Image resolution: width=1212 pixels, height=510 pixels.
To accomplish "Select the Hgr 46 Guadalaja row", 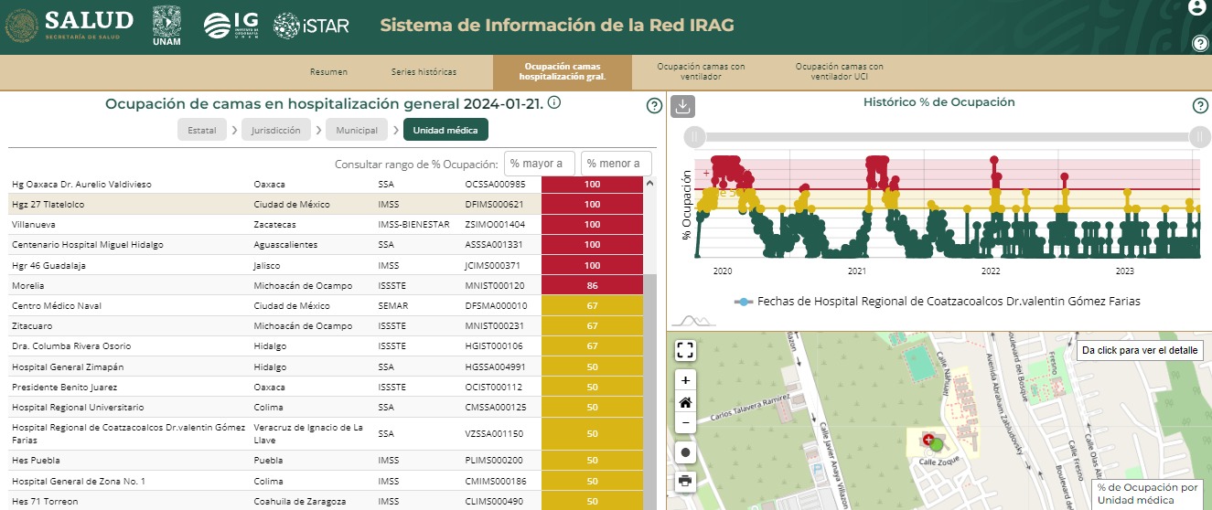I will pos(327,265).
